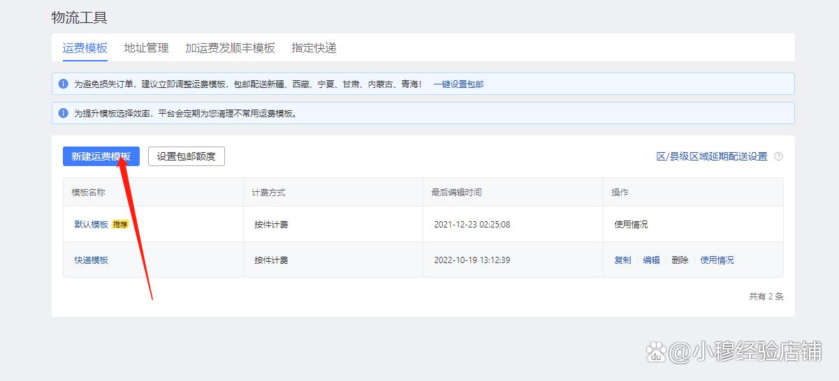Open 区/县级区域延期配送设置 link
The image size is (839, 381).
click(x=712, y=156)
